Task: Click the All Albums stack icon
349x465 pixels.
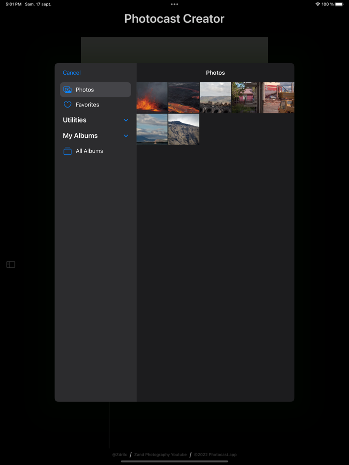Action: coord(67,151)
